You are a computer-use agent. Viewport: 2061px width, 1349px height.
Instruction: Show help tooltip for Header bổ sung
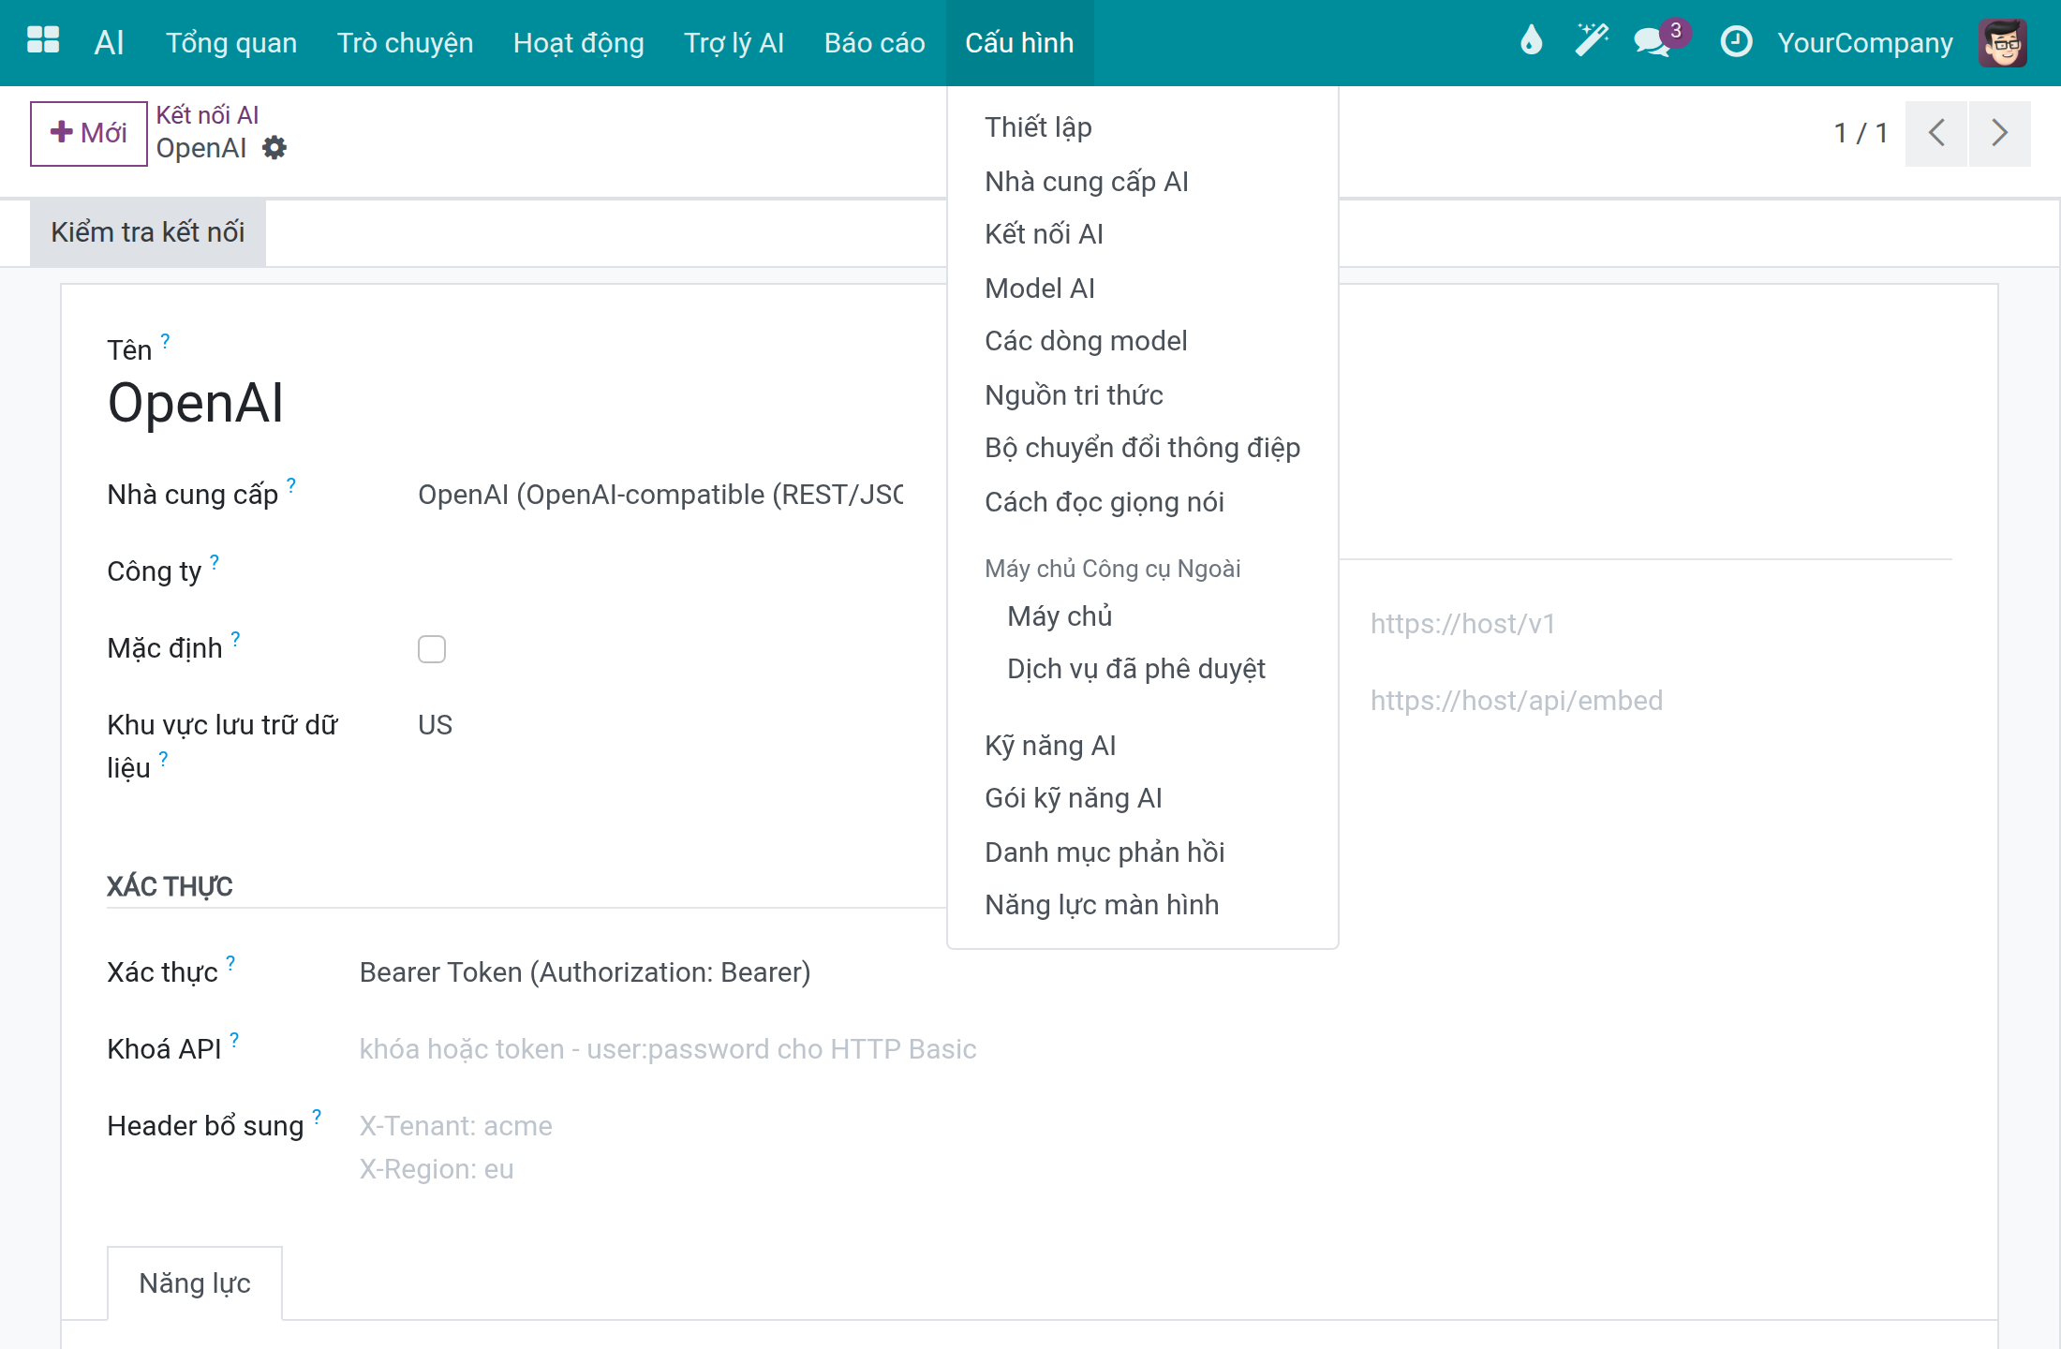[x=317, y=1117]
